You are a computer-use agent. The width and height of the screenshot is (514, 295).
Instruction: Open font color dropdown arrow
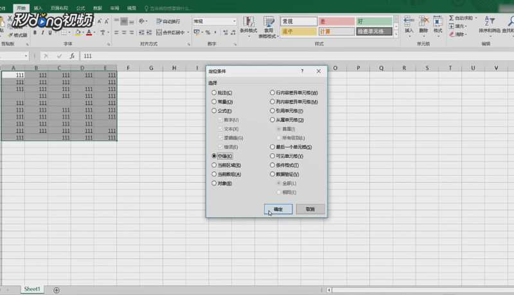94,32
